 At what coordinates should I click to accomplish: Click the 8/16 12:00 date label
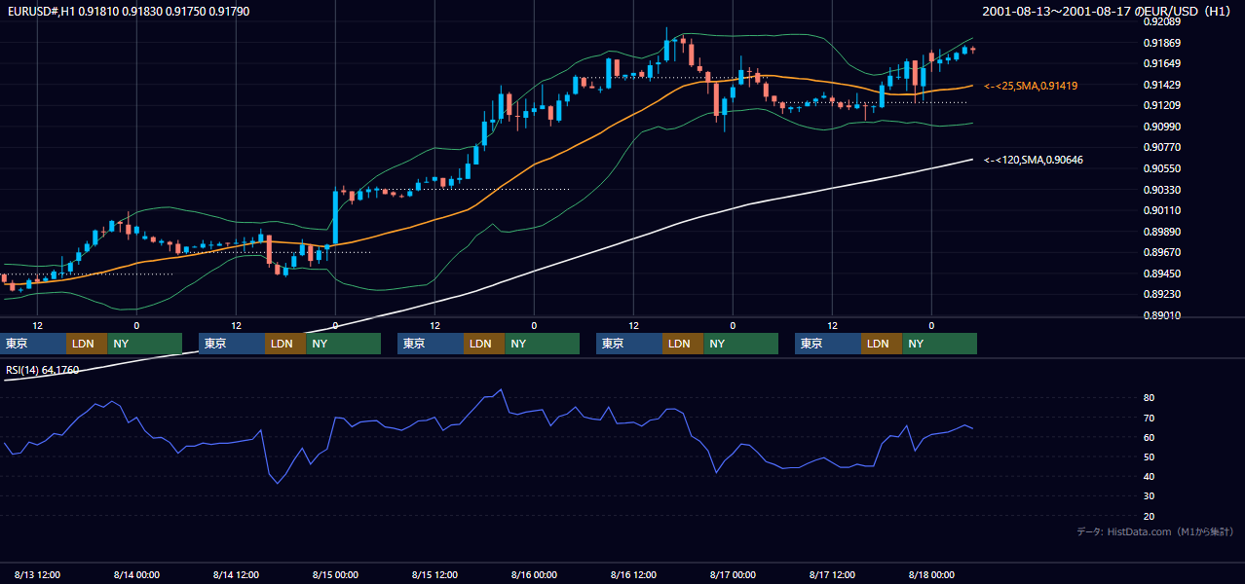click(x=634, y=574)
